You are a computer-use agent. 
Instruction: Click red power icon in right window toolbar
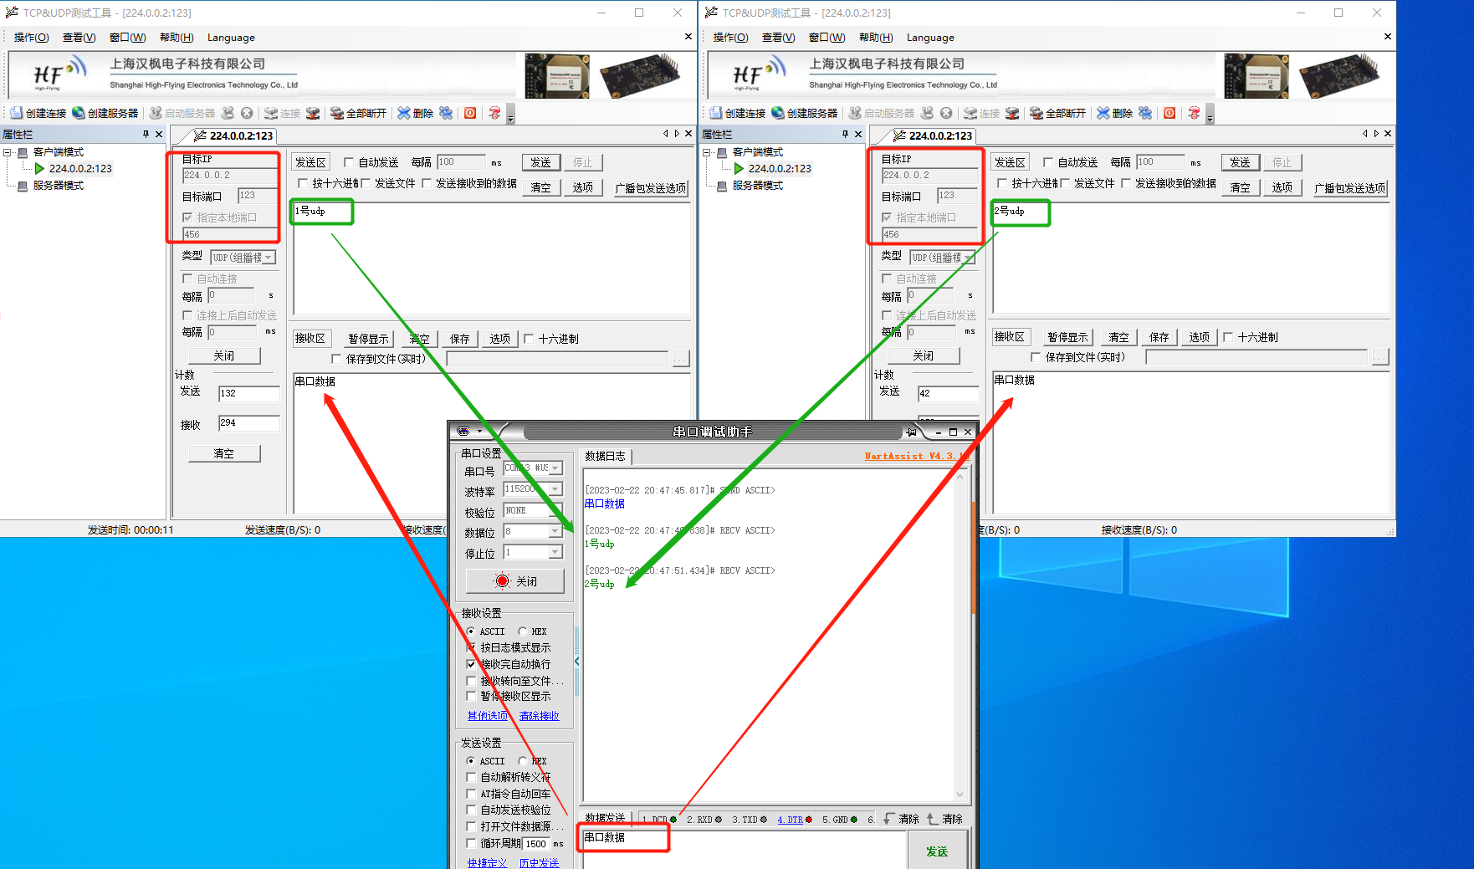pyautogui.click(x=1169, y=113)
